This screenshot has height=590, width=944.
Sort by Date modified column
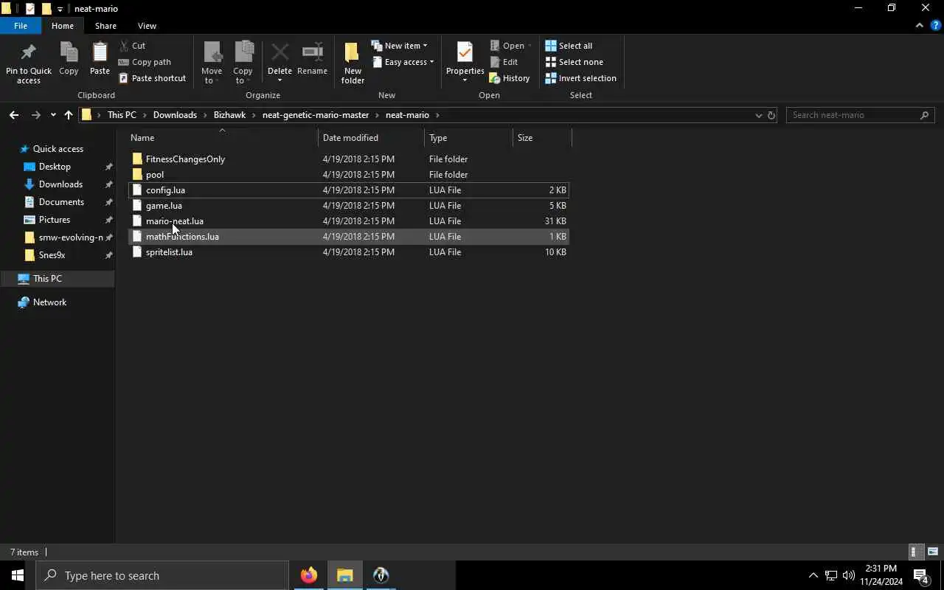point(371,138)
